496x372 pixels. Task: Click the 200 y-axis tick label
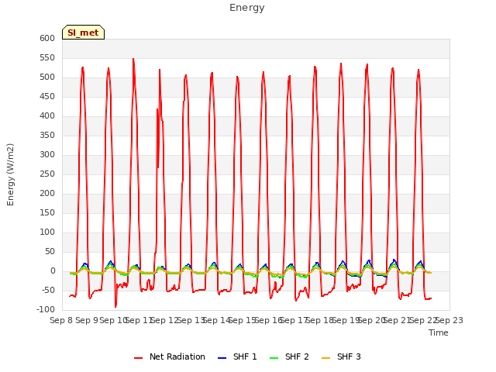pyautogui.click(x=47, y=194)
